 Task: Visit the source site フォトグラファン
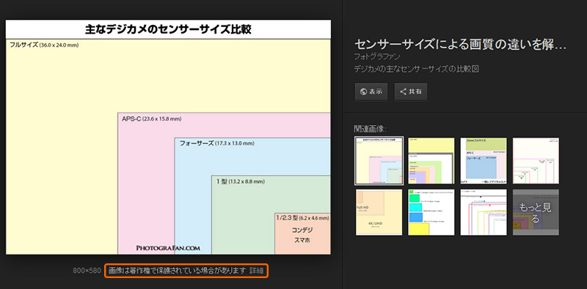(377, 57)
